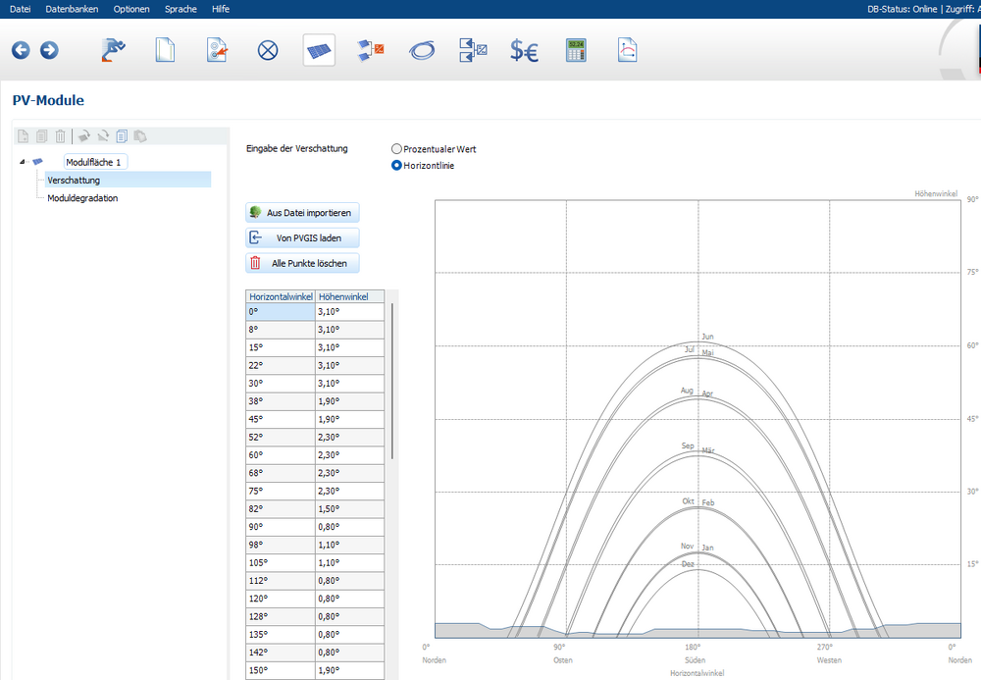Screen dimensions: 981x680
Task: Open the running-man quick start icon
Action: tap(114, 50)
